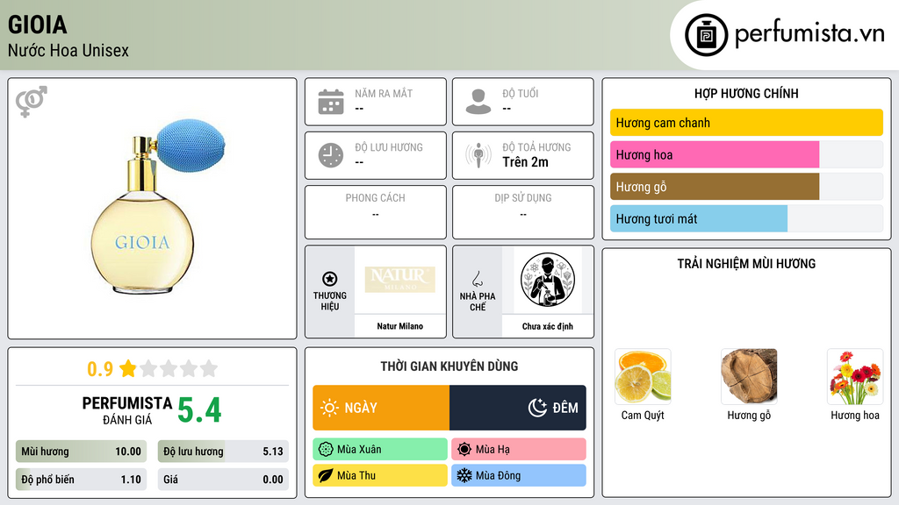Image resolution: width=899 pixels, height=505 pixels.
Task: Select the Mùa Xuân season button
Action: click(x=380, y=450)
